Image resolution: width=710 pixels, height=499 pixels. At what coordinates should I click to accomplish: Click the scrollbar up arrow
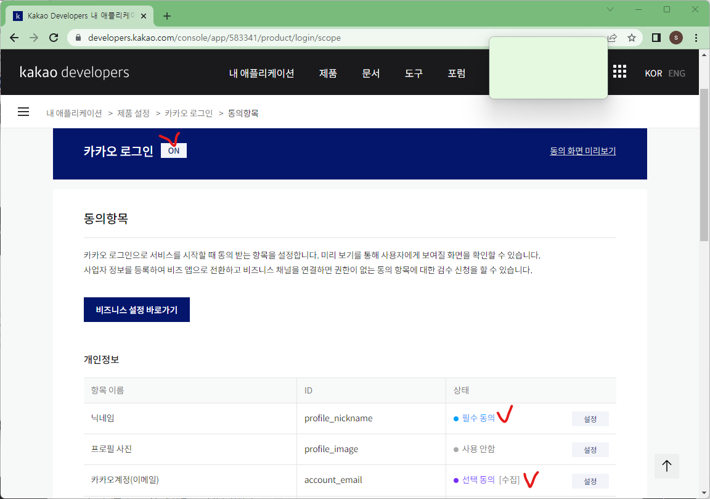[704, 55]
